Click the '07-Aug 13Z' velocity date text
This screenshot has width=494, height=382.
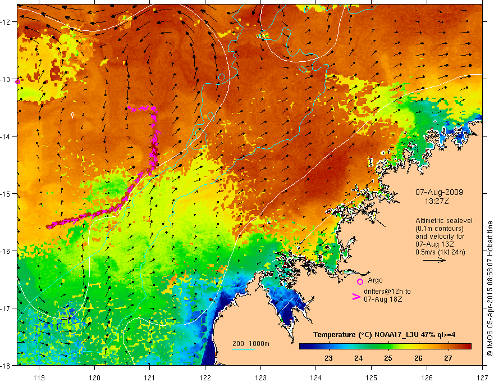point(434,244)
